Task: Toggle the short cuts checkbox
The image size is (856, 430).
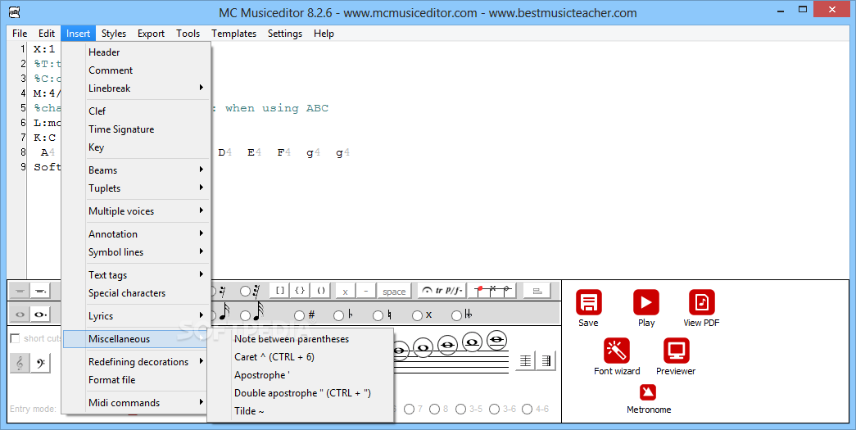Action: pos(15,338)
